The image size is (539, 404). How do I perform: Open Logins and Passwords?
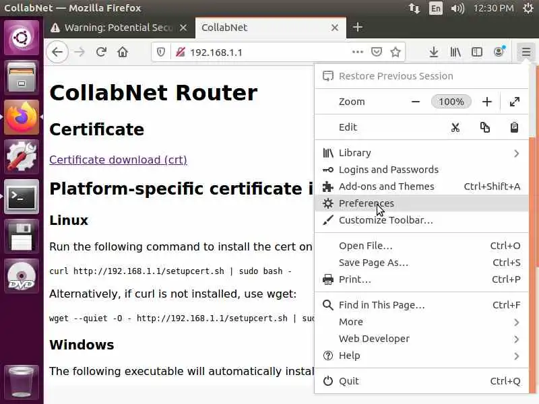coord(422,170)
